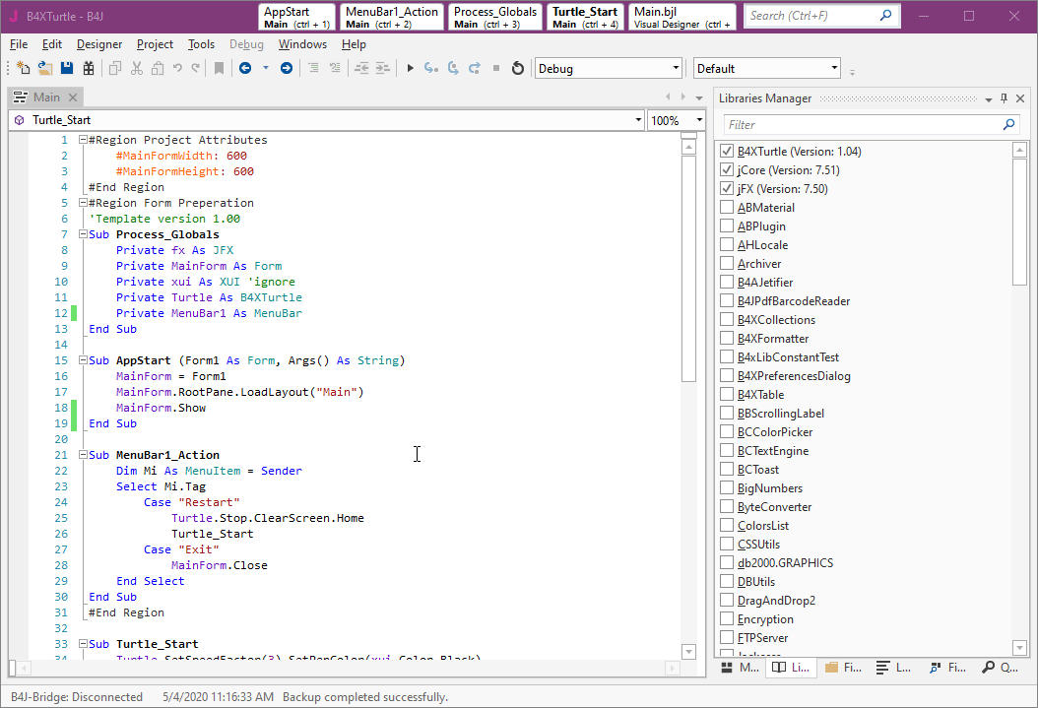This screenshot has width=1038, height=708.
Task: Click the Run (play) toolbar button
Action: point(411,68)
